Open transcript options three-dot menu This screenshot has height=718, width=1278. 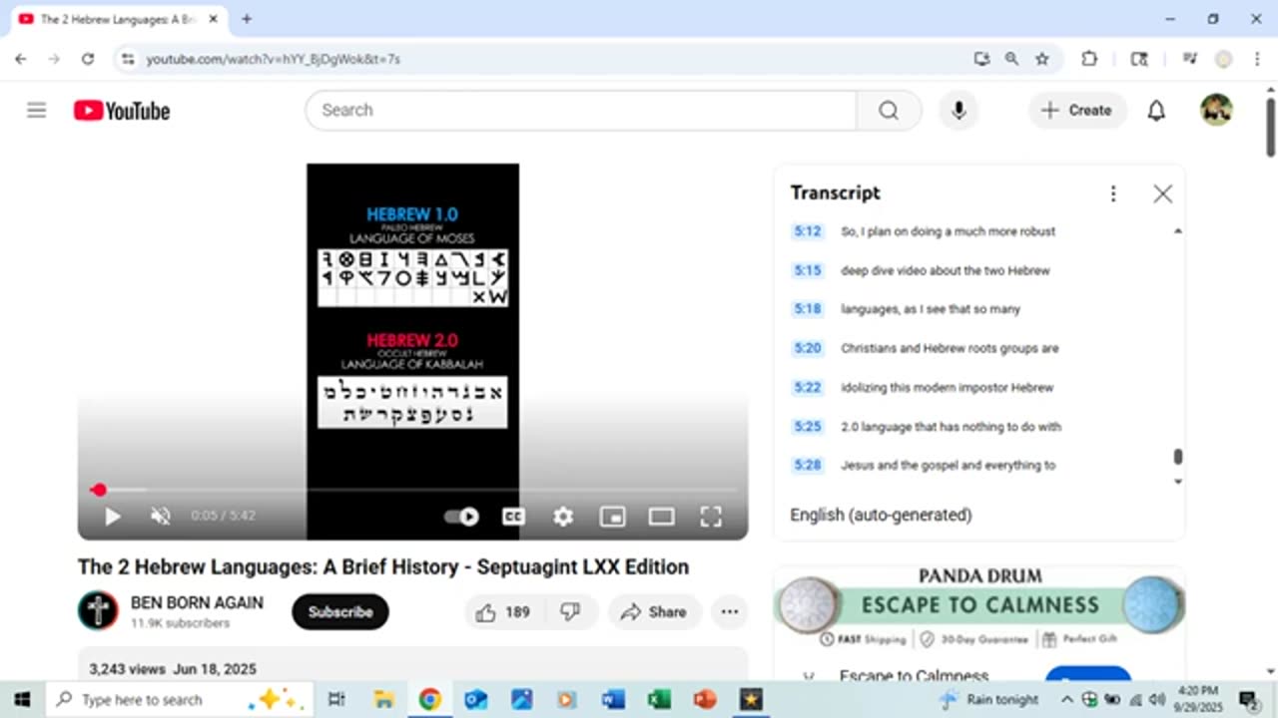1113,193
